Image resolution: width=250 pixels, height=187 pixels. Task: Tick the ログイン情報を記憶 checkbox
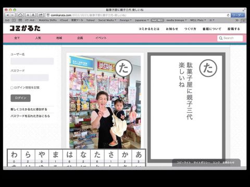coord(12,88)
